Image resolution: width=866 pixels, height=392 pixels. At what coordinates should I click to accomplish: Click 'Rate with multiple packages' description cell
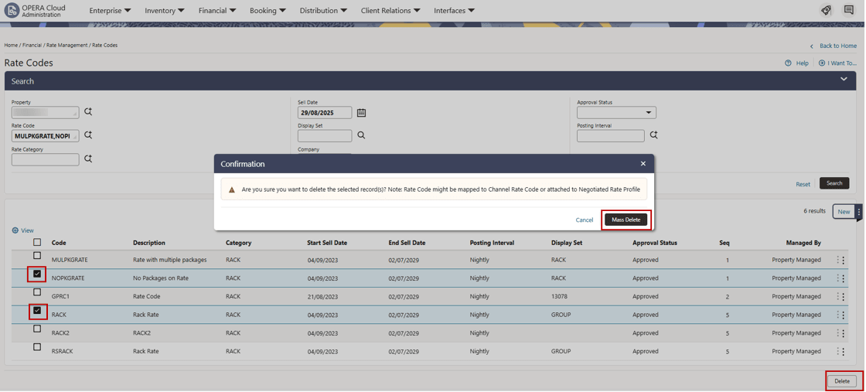[x=169, y=260]
